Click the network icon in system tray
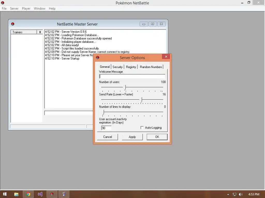Viewport: 265px width, 198px height. (234, 194)
